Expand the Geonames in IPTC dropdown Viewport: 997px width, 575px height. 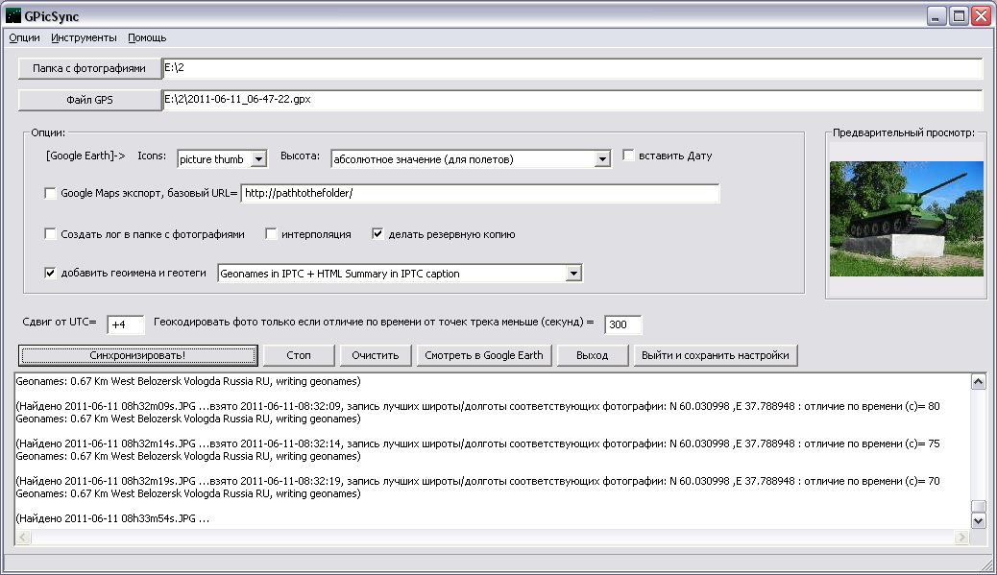[573, 275]
